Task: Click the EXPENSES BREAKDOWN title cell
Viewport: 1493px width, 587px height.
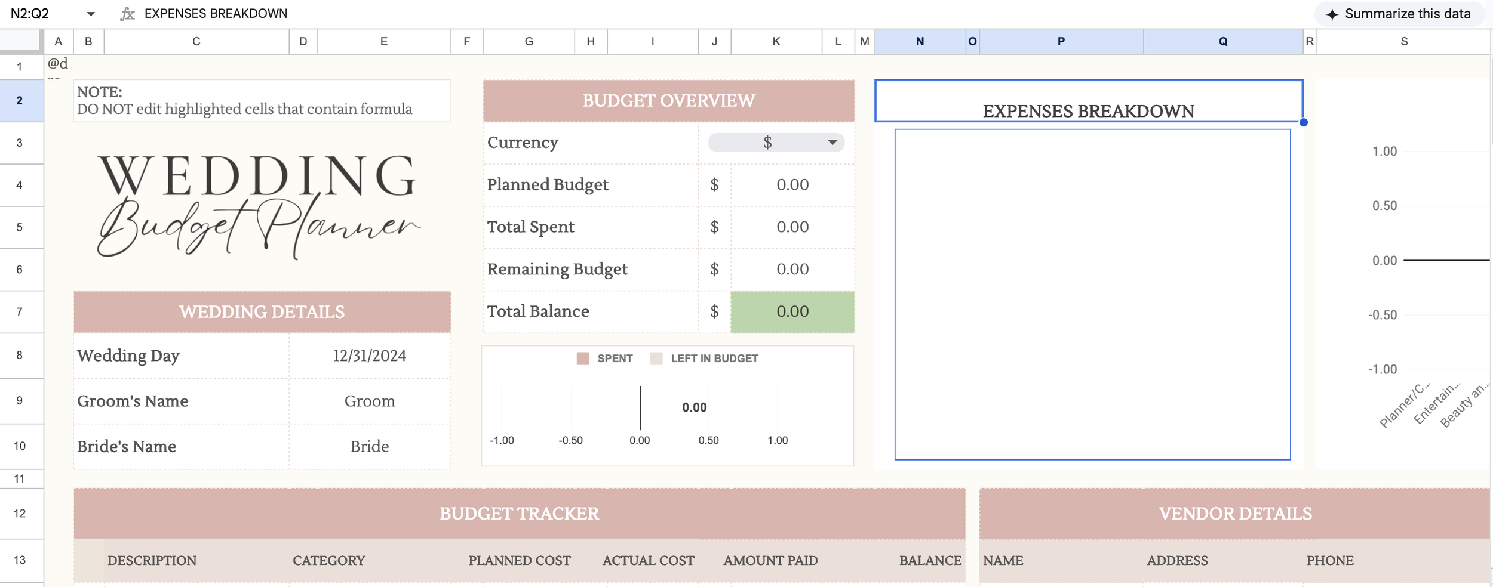Action: [1089, 101]
